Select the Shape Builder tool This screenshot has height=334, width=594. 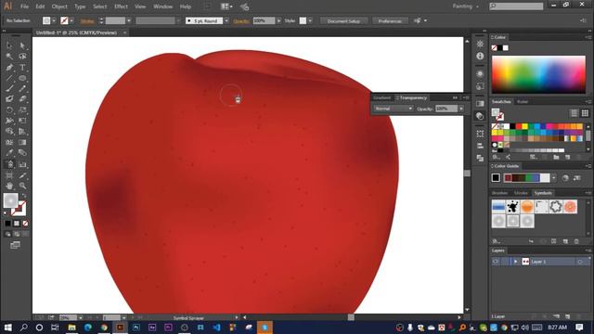coord(9,132)
